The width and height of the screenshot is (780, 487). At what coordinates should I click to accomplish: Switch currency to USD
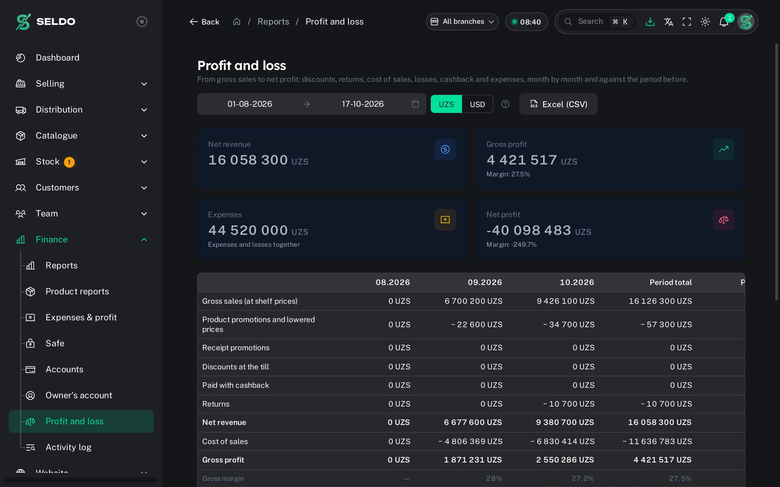click(477, 104)
